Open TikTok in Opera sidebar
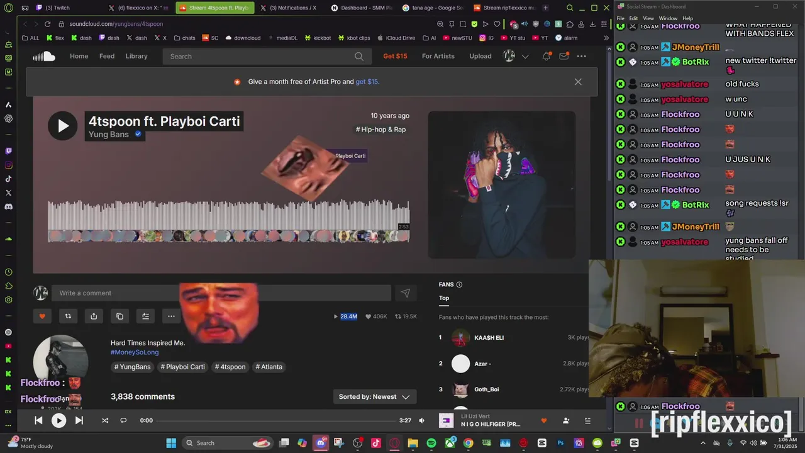The image size is (805, 453). click(x=8, y=179)
